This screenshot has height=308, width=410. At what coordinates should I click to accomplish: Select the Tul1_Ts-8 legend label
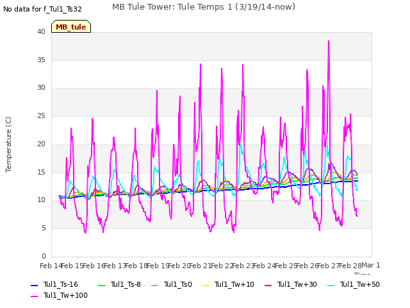[126, 284]
